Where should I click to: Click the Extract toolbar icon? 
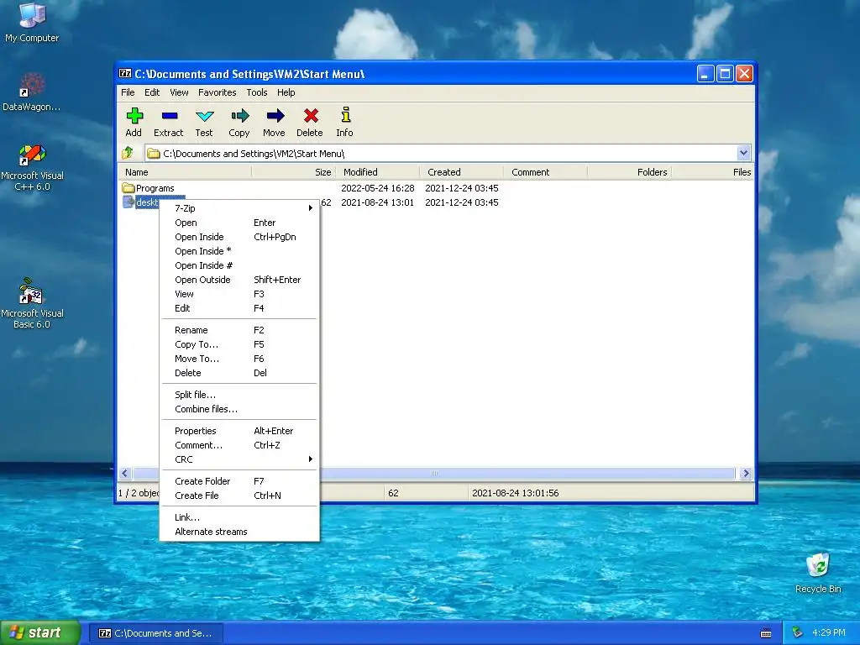click(x=170, y=116)
